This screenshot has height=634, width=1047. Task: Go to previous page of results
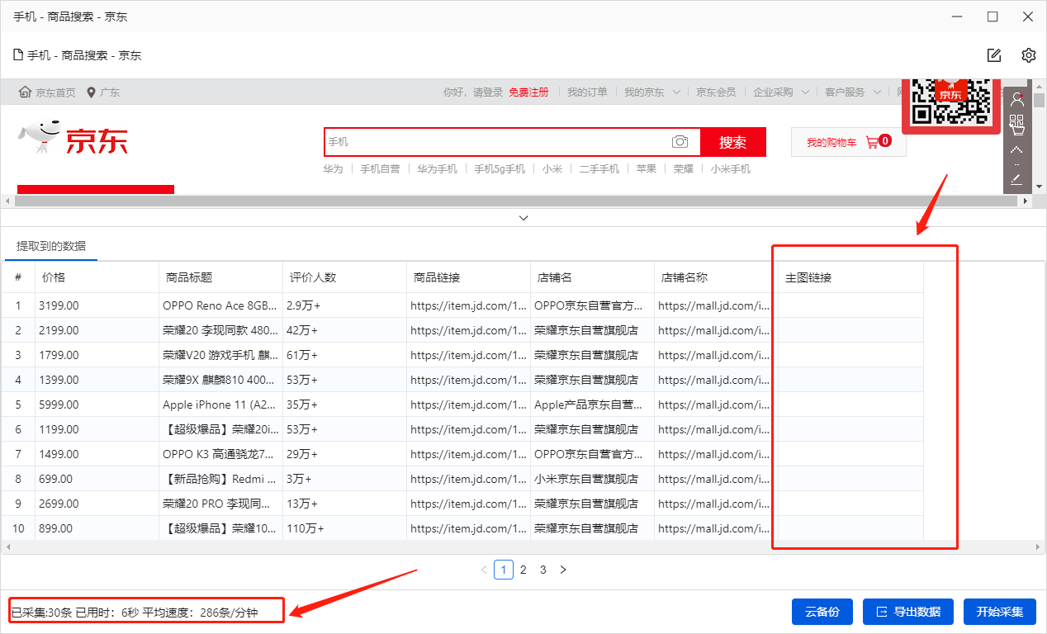pos(484,570)
